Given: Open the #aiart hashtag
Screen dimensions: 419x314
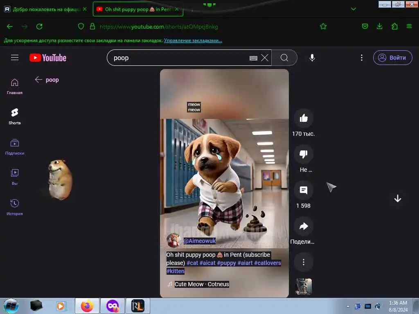Looking at the screenshot, I should point(245,263).
